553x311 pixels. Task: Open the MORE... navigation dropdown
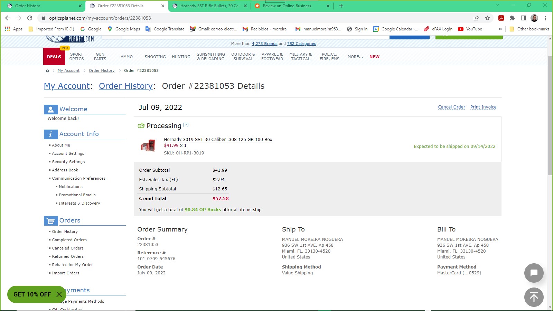click(x=355, y=57)
